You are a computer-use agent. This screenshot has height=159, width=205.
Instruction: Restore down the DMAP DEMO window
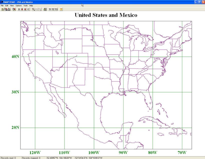200,2
